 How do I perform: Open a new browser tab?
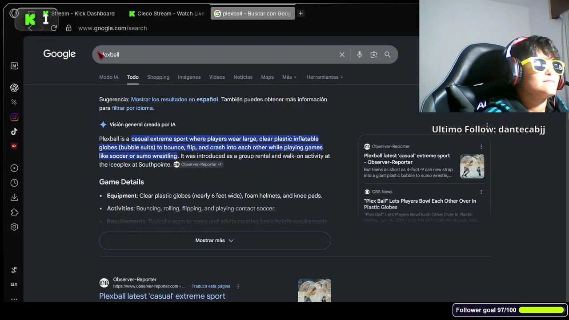coord(301,13)
